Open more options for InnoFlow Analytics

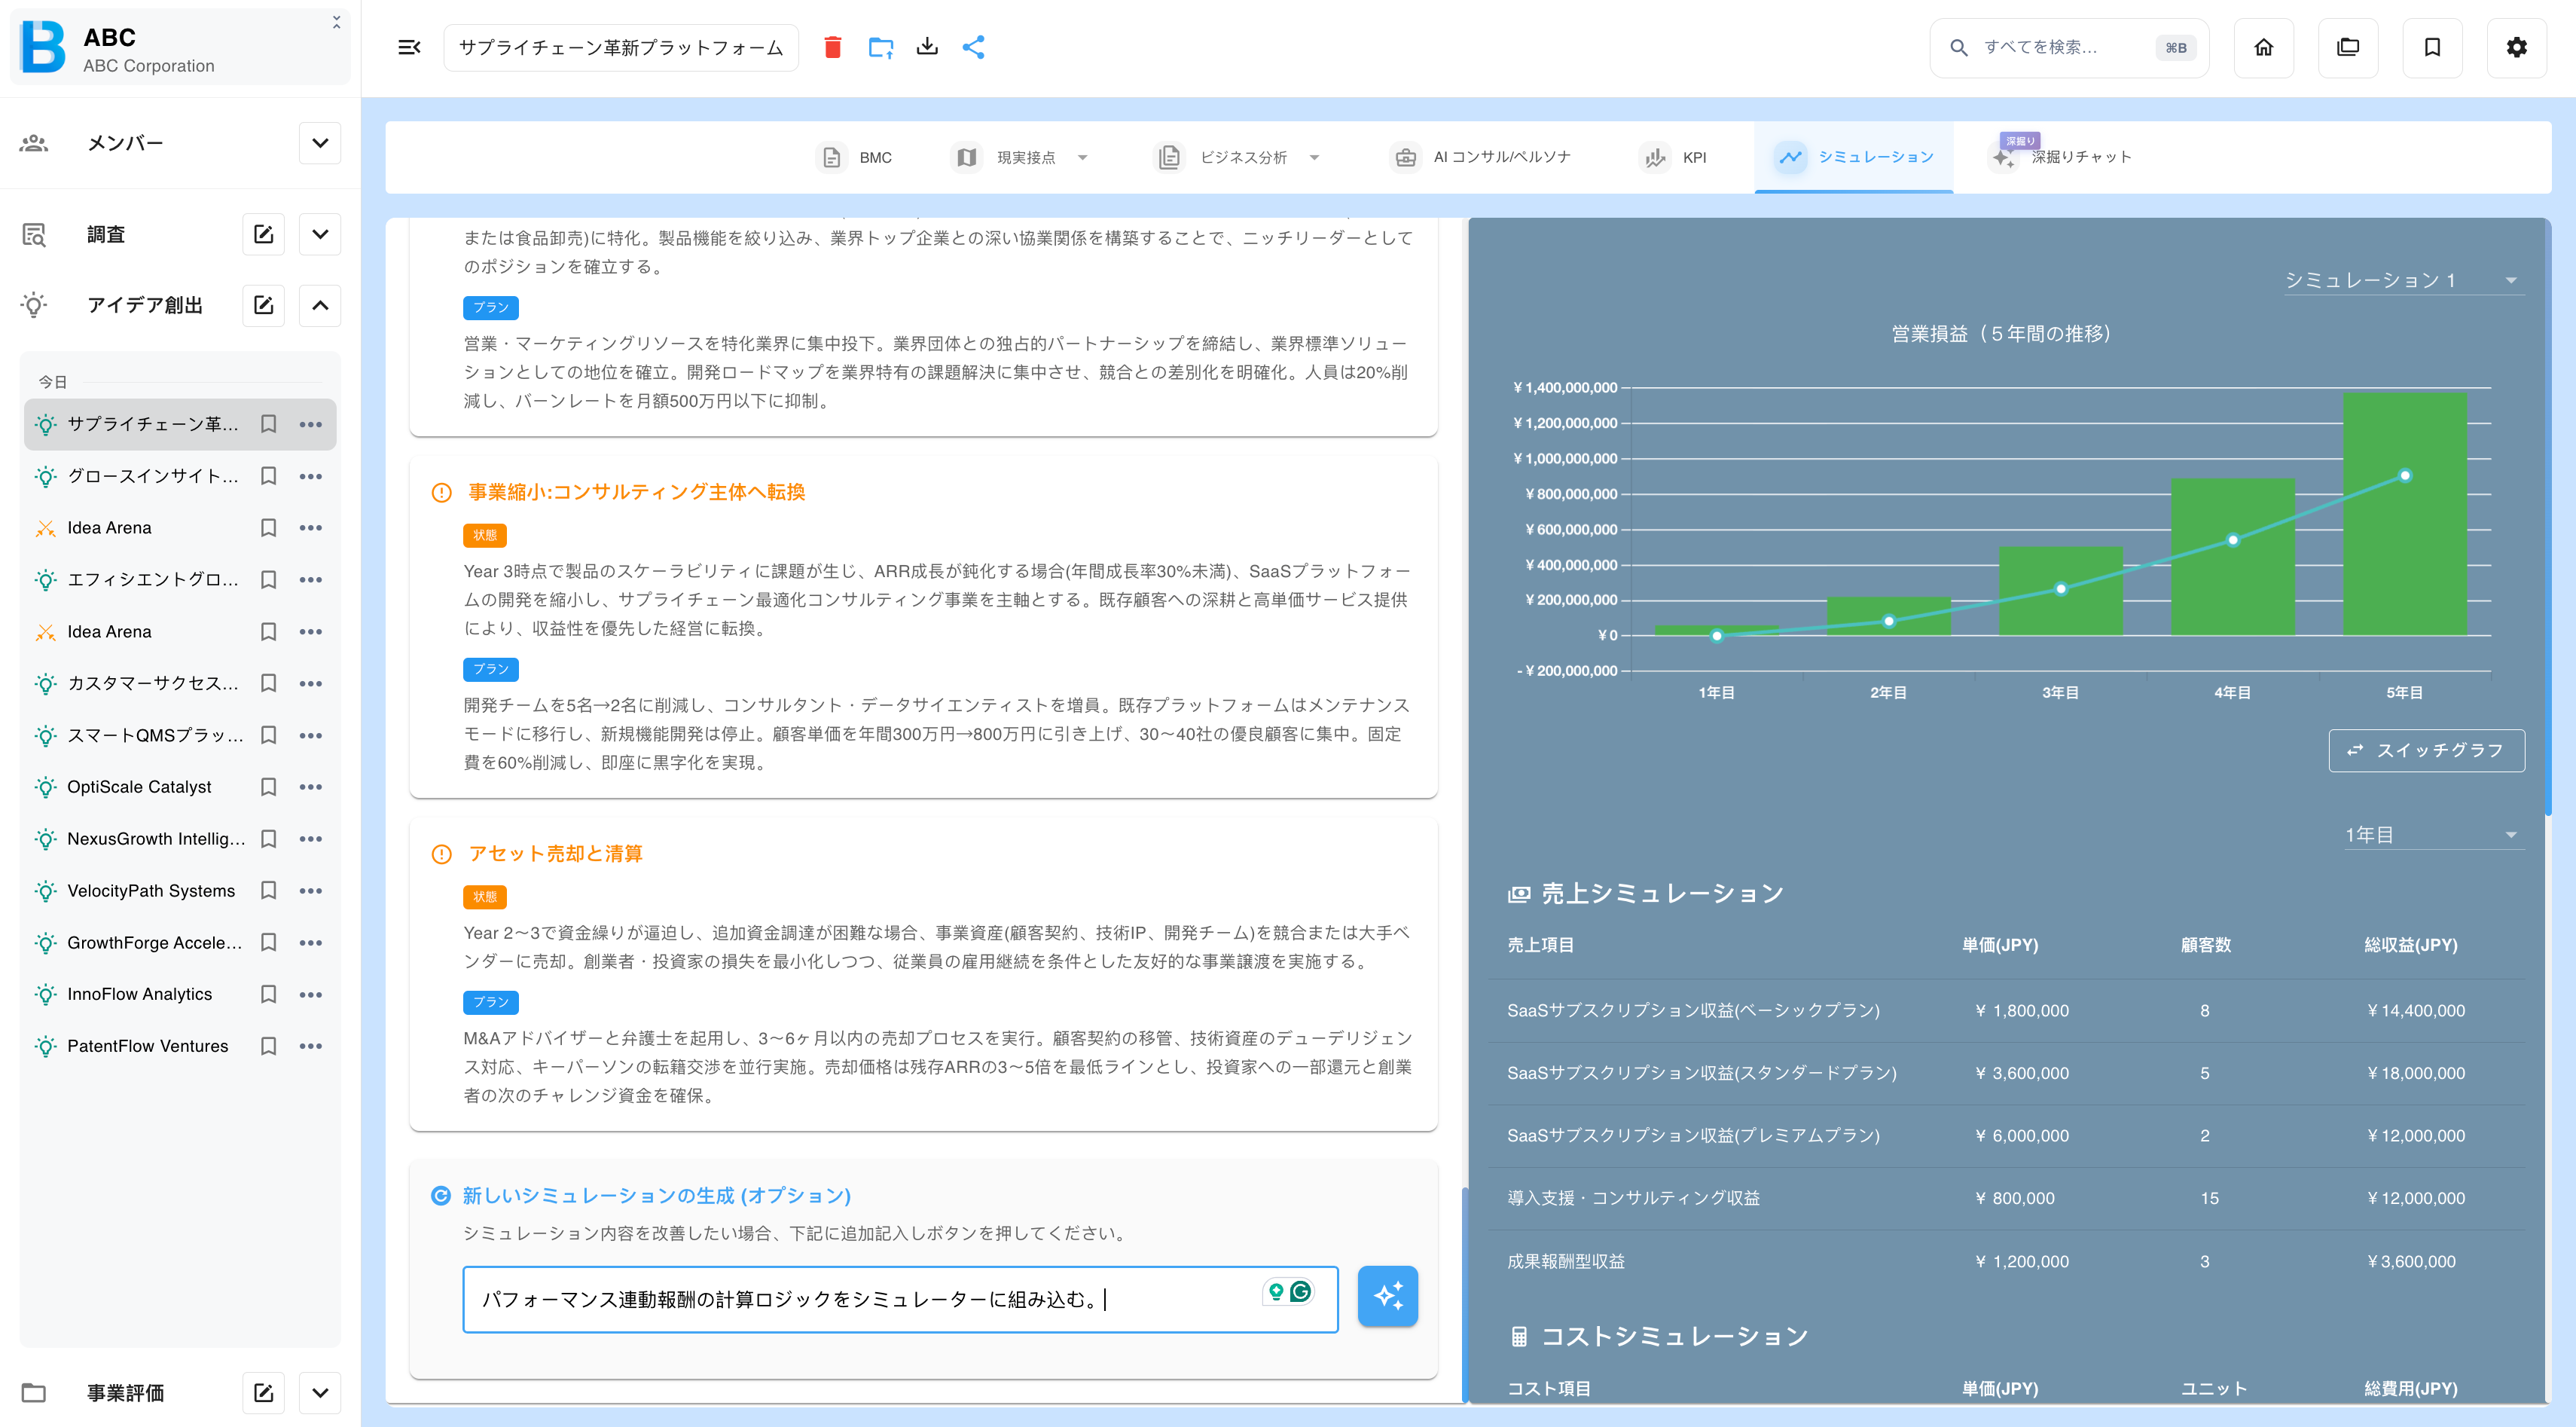[311, 994]
